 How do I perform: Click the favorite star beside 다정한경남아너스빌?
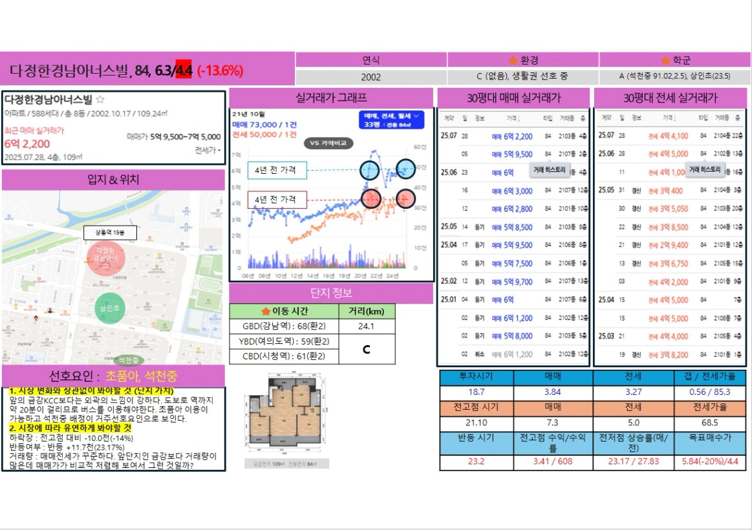pyautogui.click(x=100, y=100)
